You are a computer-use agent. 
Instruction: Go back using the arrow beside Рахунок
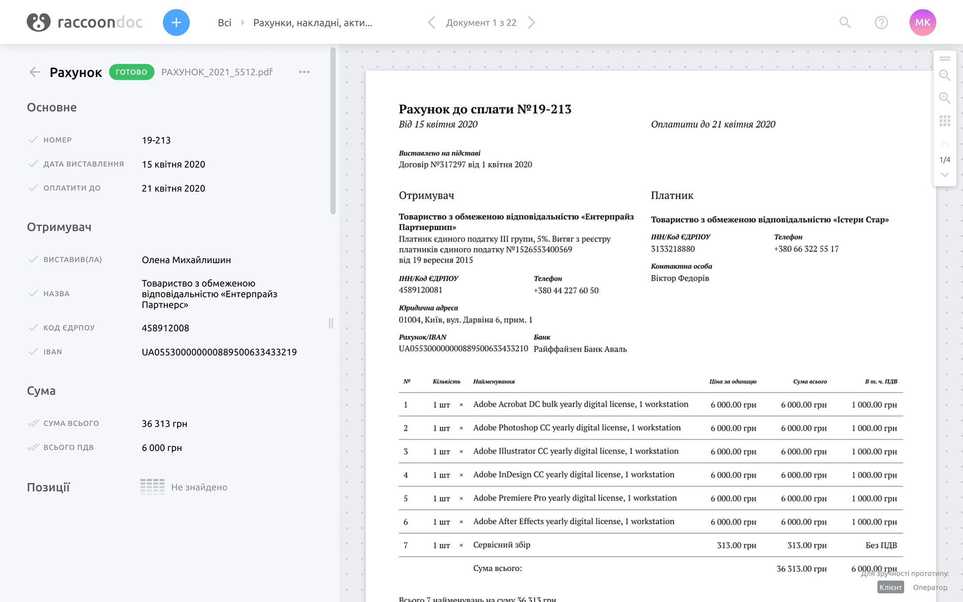35,72
